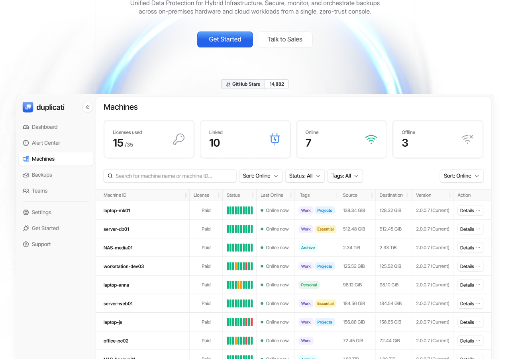Viewport: 510px width, 359px height.
Task: Open Details for server-web01
Action: click(x=471, y=304)
